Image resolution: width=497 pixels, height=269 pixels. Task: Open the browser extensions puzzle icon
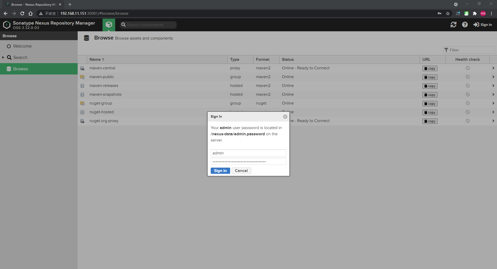[474, 13]
